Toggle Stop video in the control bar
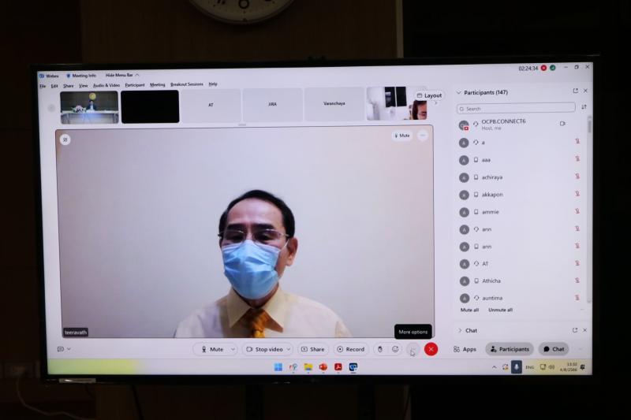The height and width of the screenshot is (420, 631). (263, 349)
